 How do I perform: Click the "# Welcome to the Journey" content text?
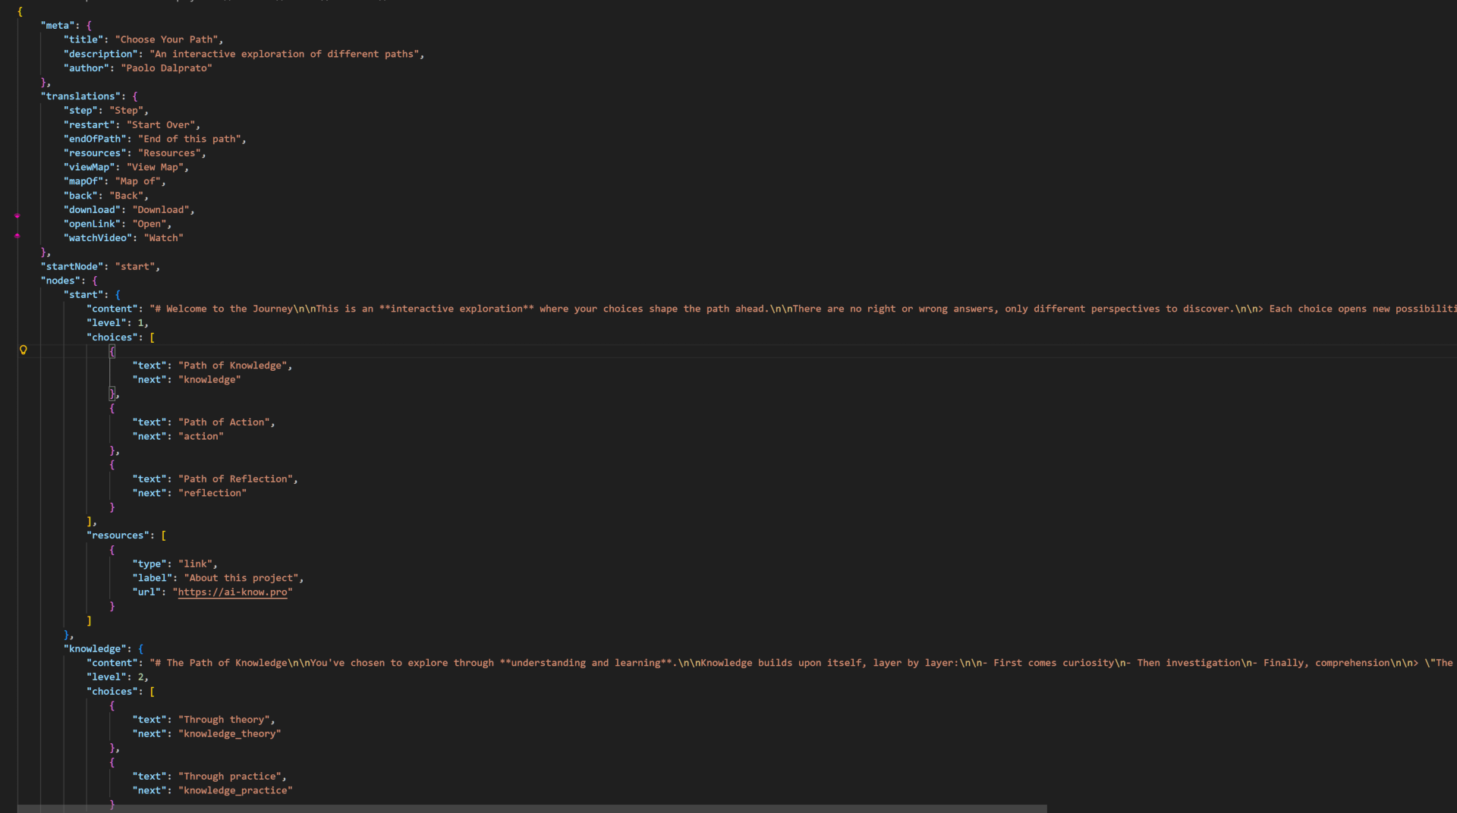point(228,309)
